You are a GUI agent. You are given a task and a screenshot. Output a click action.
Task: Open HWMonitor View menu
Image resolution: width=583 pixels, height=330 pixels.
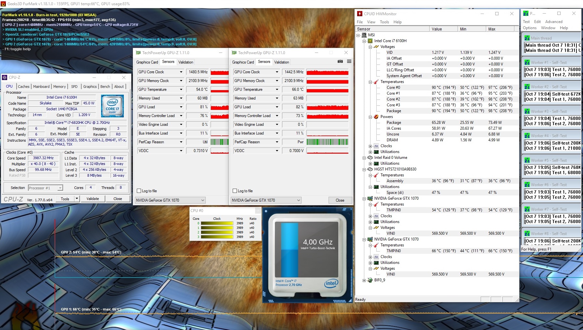371,22
